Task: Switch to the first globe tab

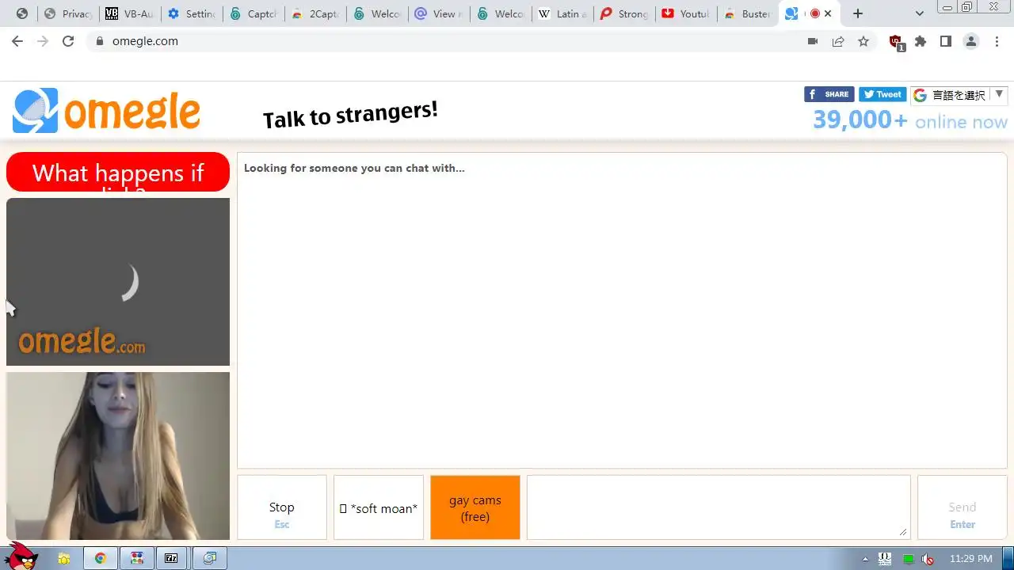Action: (22, 13)
